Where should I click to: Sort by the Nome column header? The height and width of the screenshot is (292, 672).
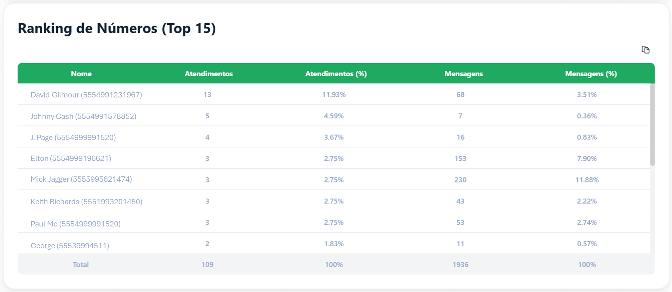point(81,74)
